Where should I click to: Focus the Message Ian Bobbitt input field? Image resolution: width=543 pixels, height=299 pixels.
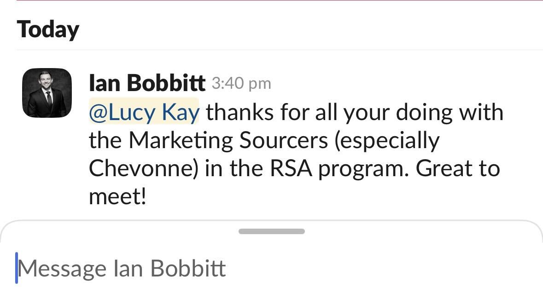coord(276,269)
